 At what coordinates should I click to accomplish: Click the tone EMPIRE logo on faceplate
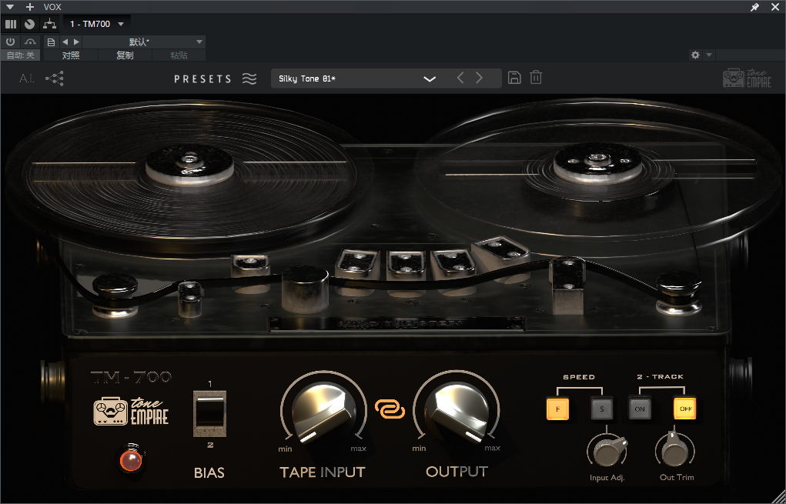coord(132,412)
